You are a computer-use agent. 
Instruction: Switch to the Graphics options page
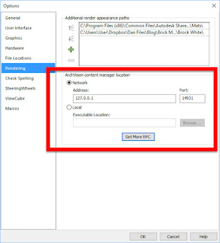tap(28, 38)
